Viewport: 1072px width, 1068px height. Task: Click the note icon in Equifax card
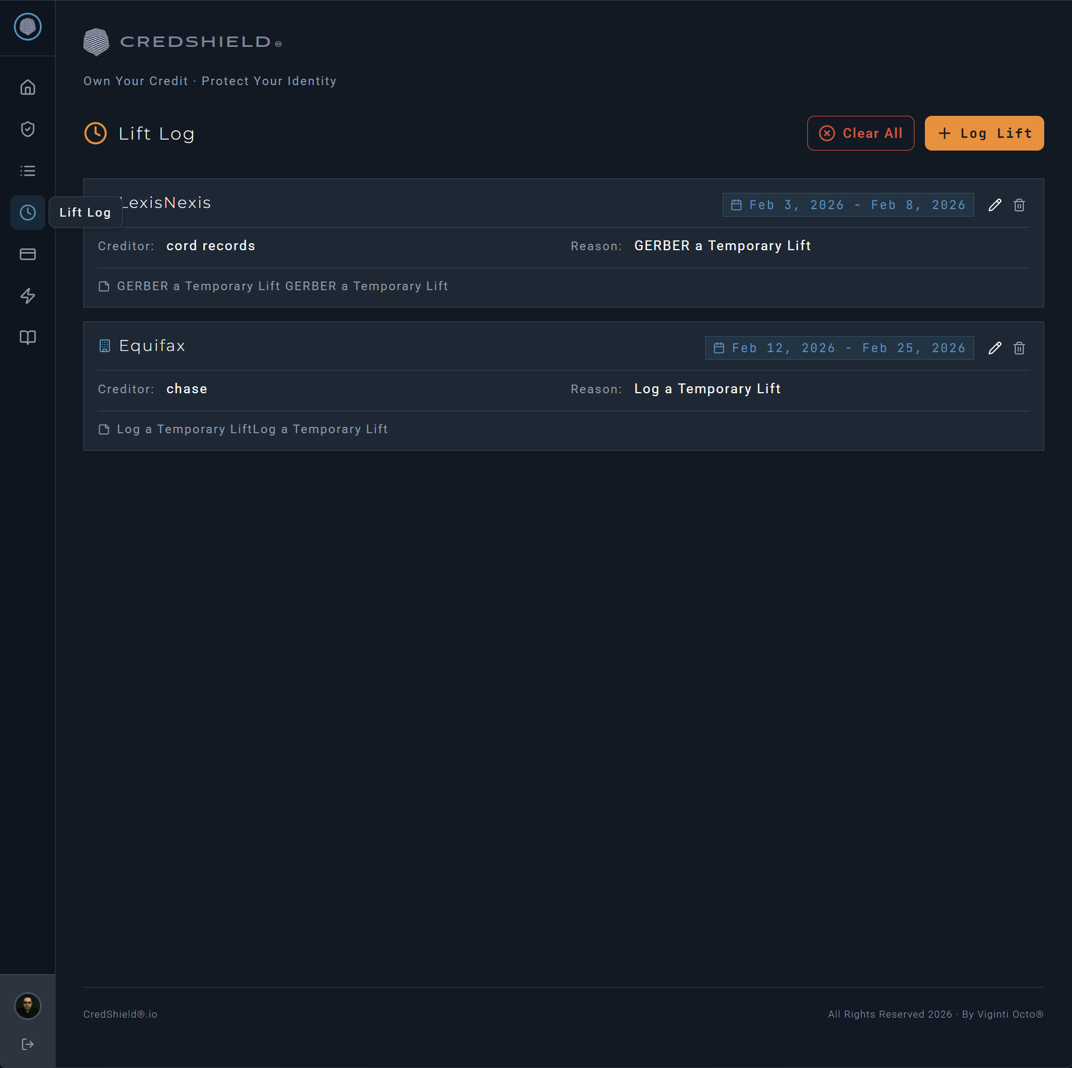tap(104, 429)
